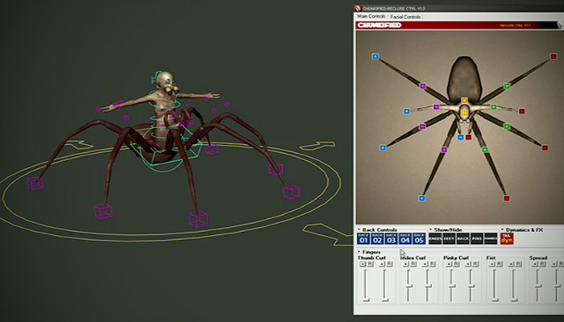
Task: Select BACK 05 control button
Action: (419, 238)
